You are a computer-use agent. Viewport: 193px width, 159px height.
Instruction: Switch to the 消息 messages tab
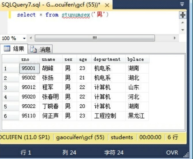click(x=40, y=49)
